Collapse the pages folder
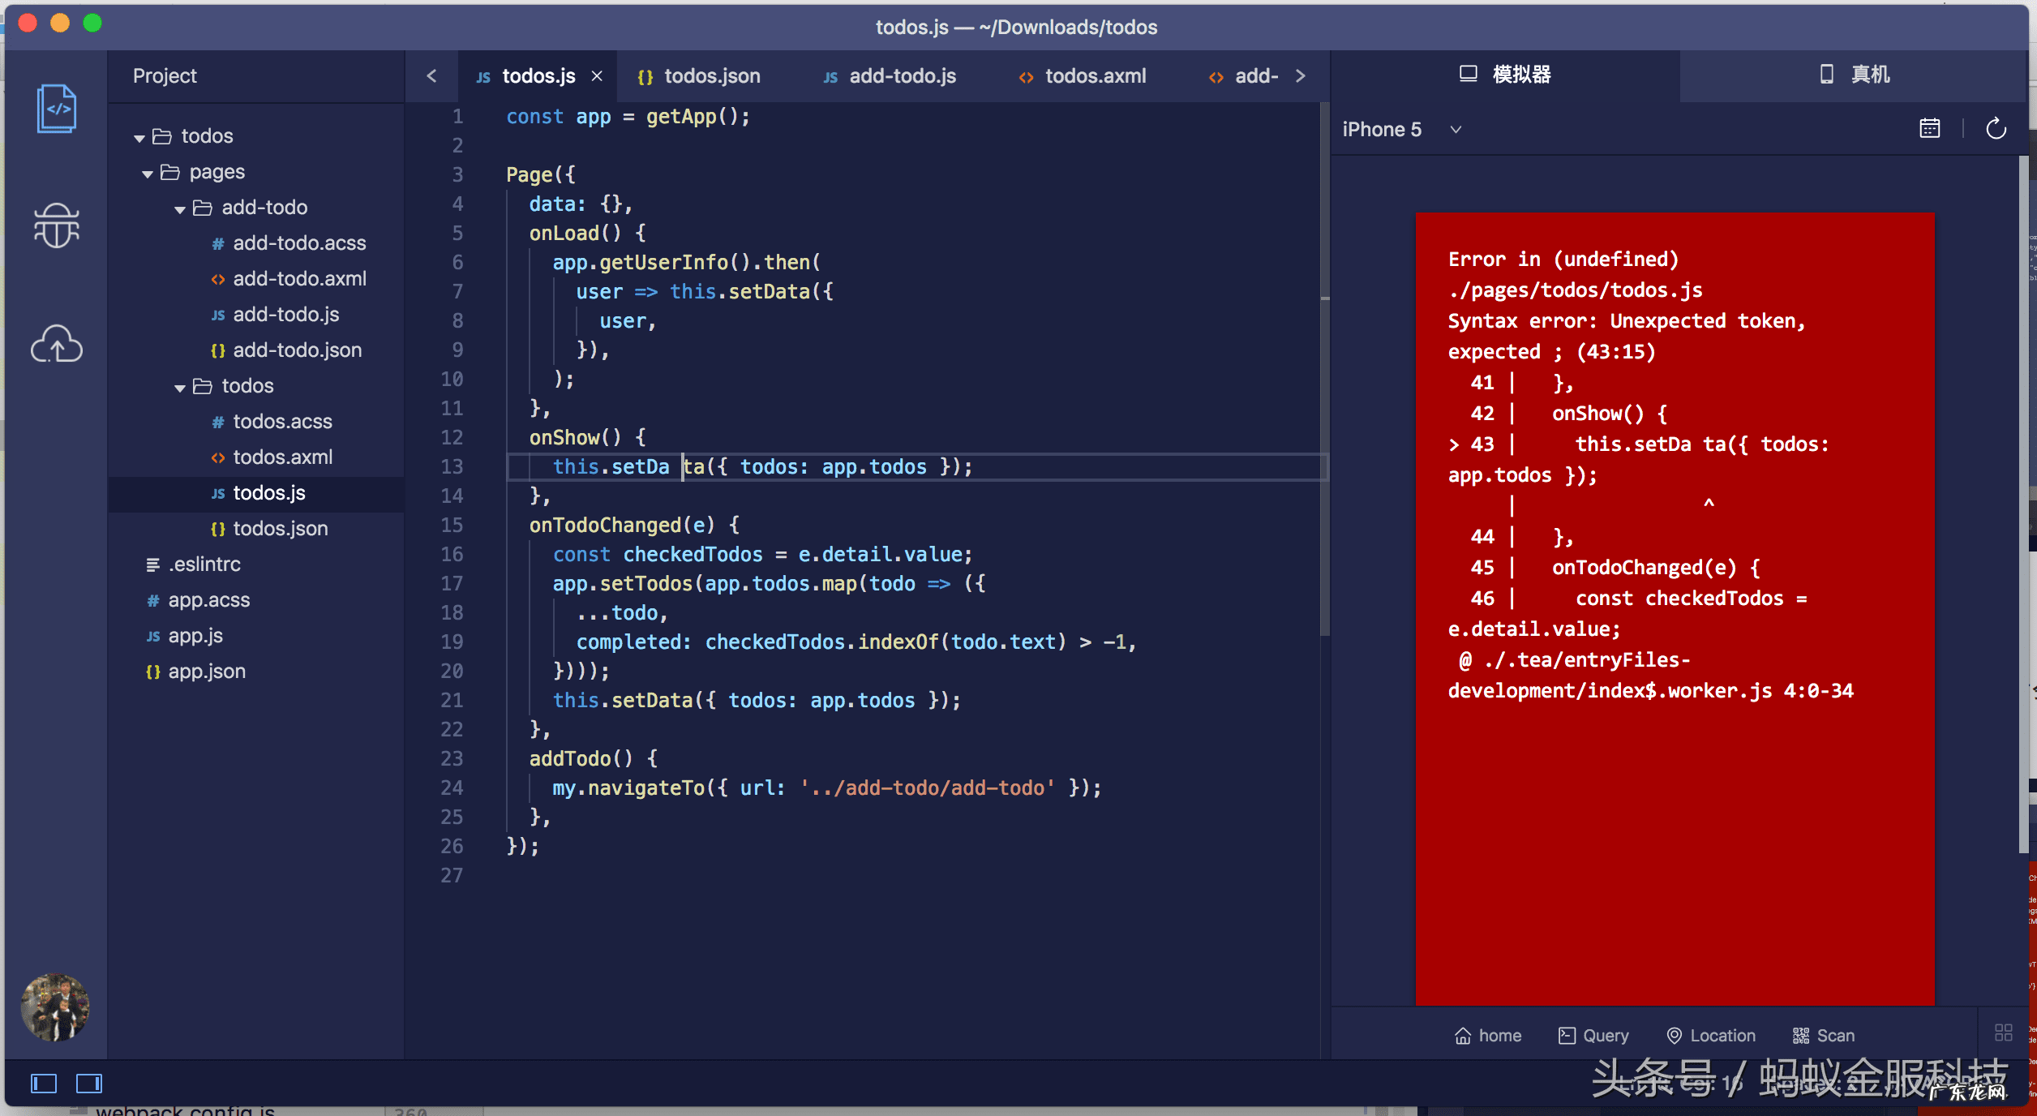This screenshot has height=1116, width=2037. pyautogui.click(x=148, y=173)
